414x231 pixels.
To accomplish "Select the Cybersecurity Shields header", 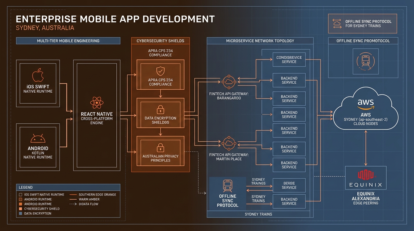I will (160, 41).
